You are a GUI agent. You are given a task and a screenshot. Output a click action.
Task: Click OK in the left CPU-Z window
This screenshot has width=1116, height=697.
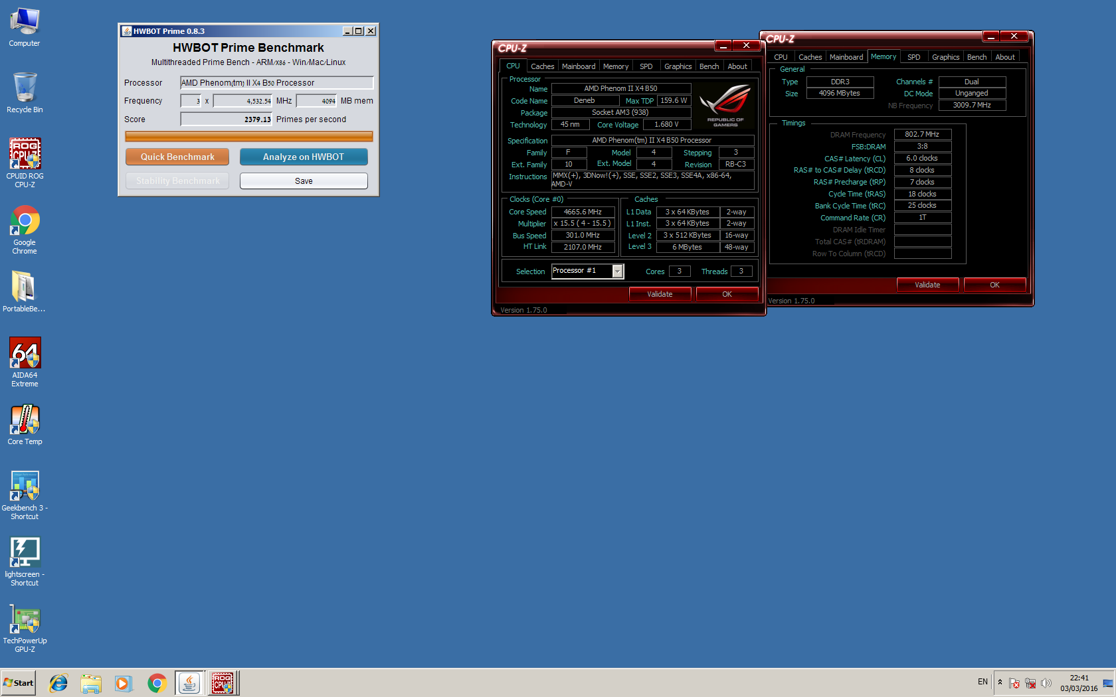click(727, 294)
